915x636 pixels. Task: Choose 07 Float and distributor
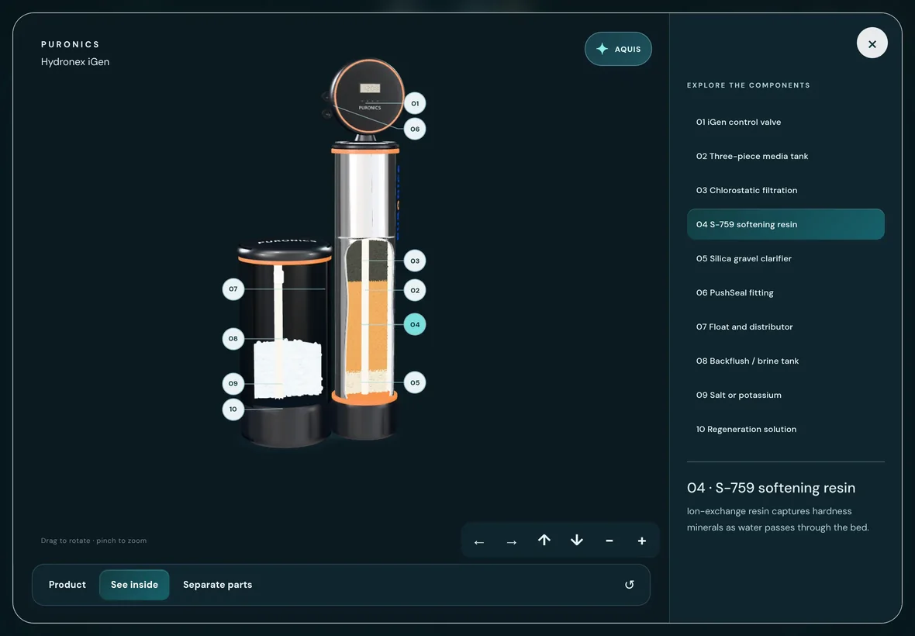click(786, 327)
